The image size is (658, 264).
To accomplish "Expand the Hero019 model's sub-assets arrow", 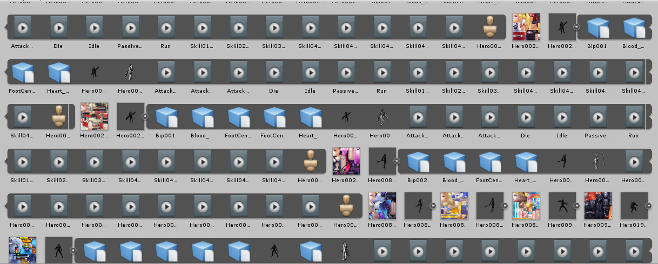I will (x=648, y=206).
